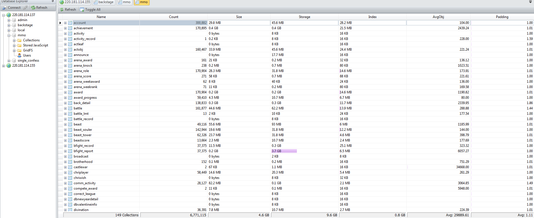Click the AvgObj column header
This screenshot has width=534, height=218.
click(438, 17)
